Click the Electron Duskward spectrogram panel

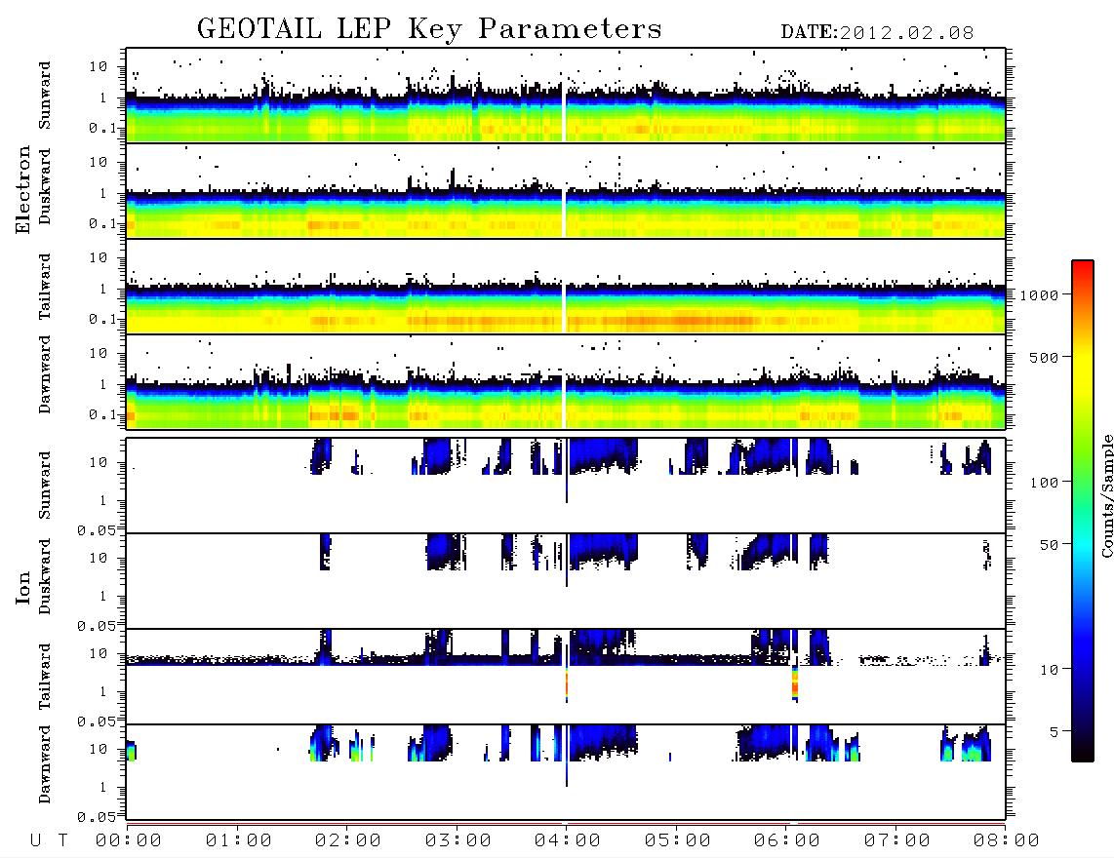click(x=566, y=190)
